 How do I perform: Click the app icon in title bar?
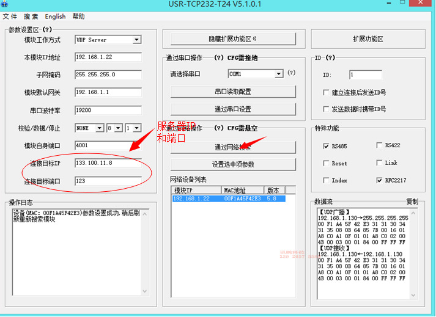tap(4, 3)
